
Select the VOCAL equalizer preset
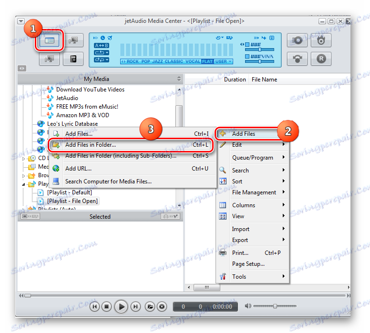point(193,61)
